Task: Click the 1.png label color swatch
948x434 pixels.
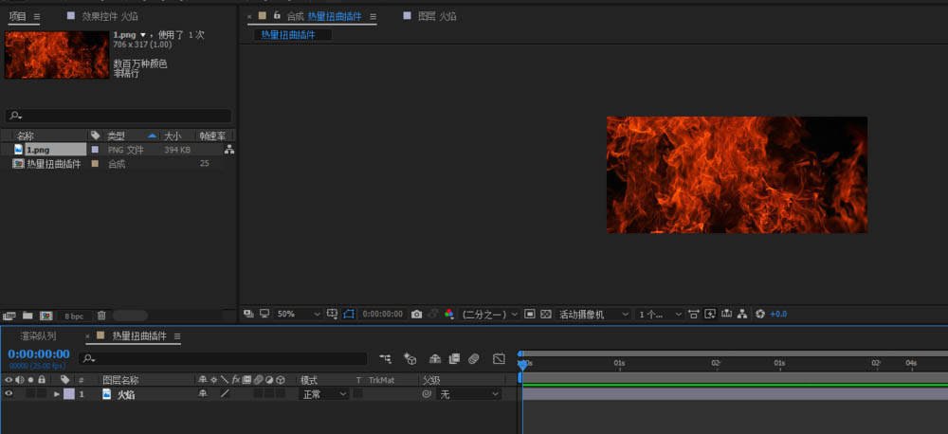Action: [95, 150]
